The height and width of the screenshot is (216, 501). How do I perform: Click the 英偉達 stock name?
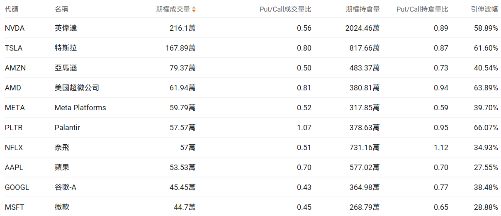coord(66,28)
